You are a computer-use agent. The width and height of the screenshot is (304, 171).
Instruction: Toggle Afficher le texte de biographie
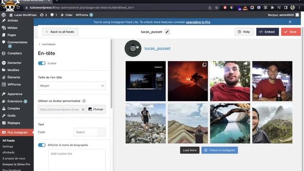[x=42, y=145]
